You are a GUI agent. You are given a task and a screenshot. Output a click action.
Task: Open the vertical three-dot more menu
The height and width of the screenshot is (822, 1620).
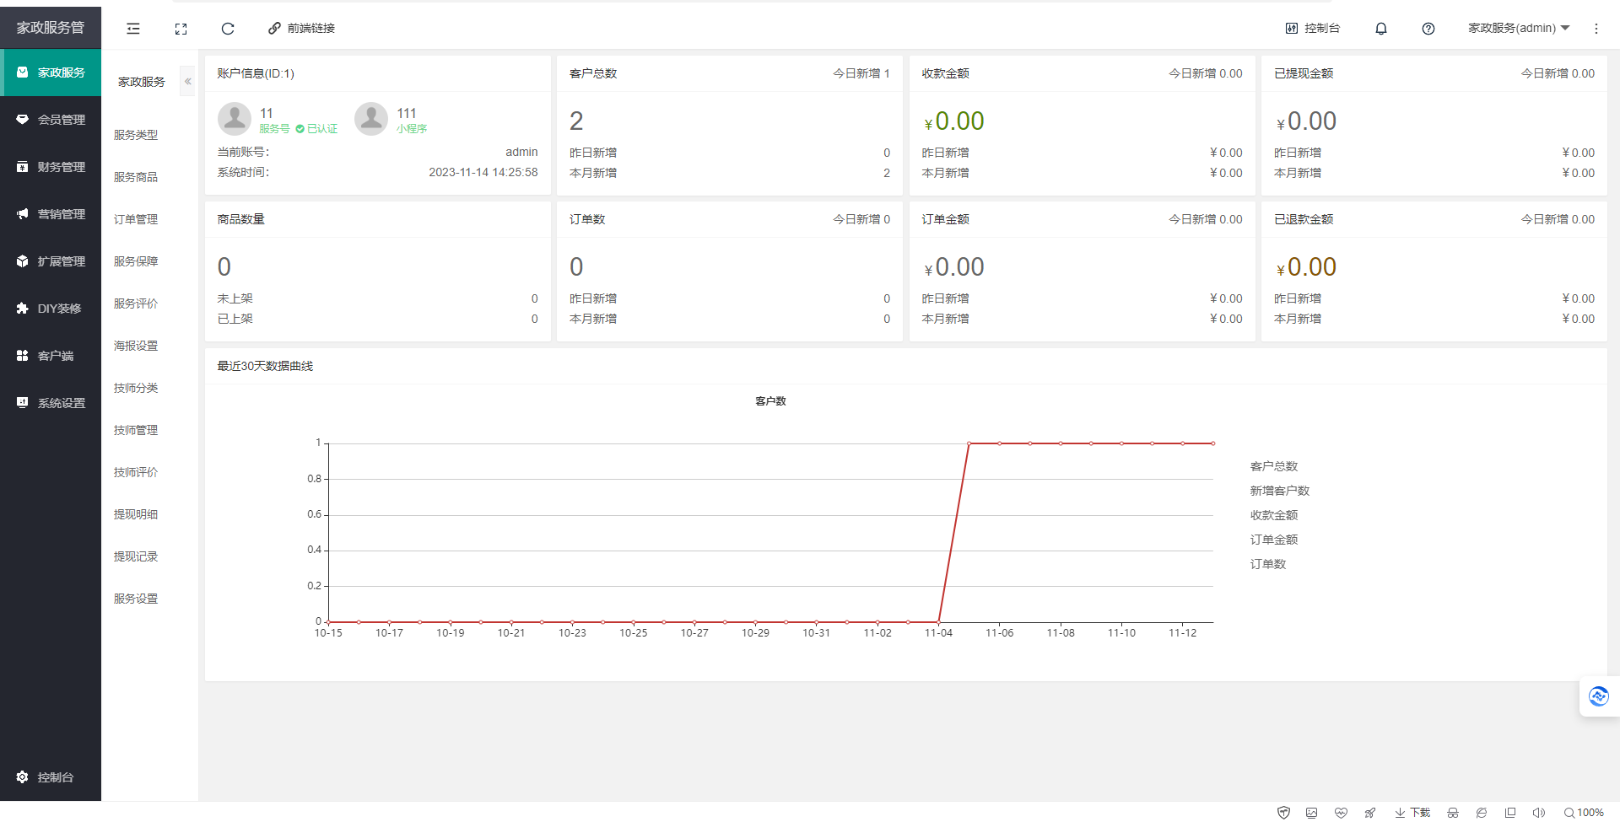pos(1596,29)
